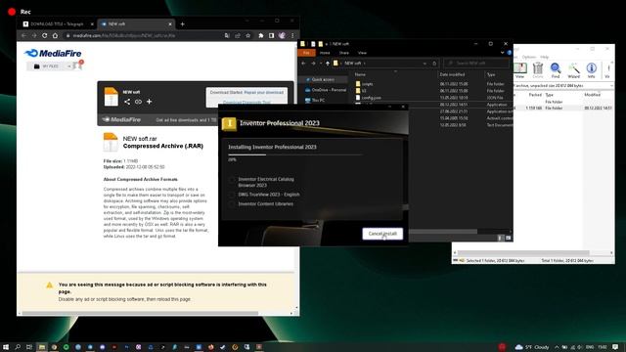Click the Repair your download link
This screenshot has height=352, width=626.
(264, 92)
